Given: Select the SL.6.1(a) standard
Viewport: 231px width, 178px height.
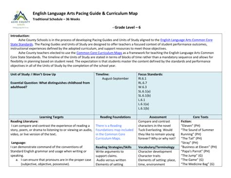Looking at the screenshot, I should [x=144, y=91].
